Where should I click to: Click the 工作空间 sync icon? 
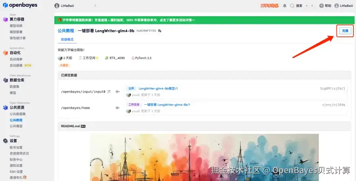point(80,58)
